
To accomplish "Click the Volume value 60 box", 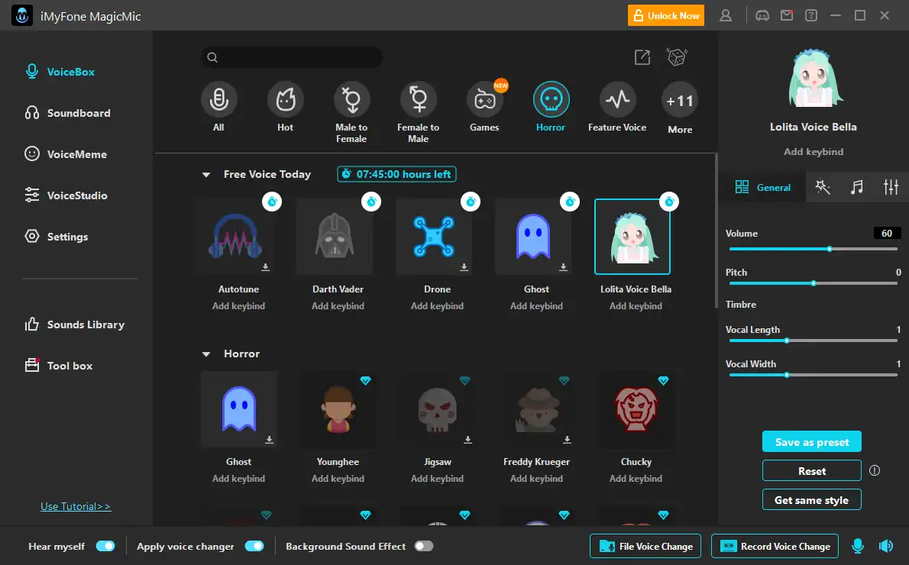I will [x=886, y=233].
